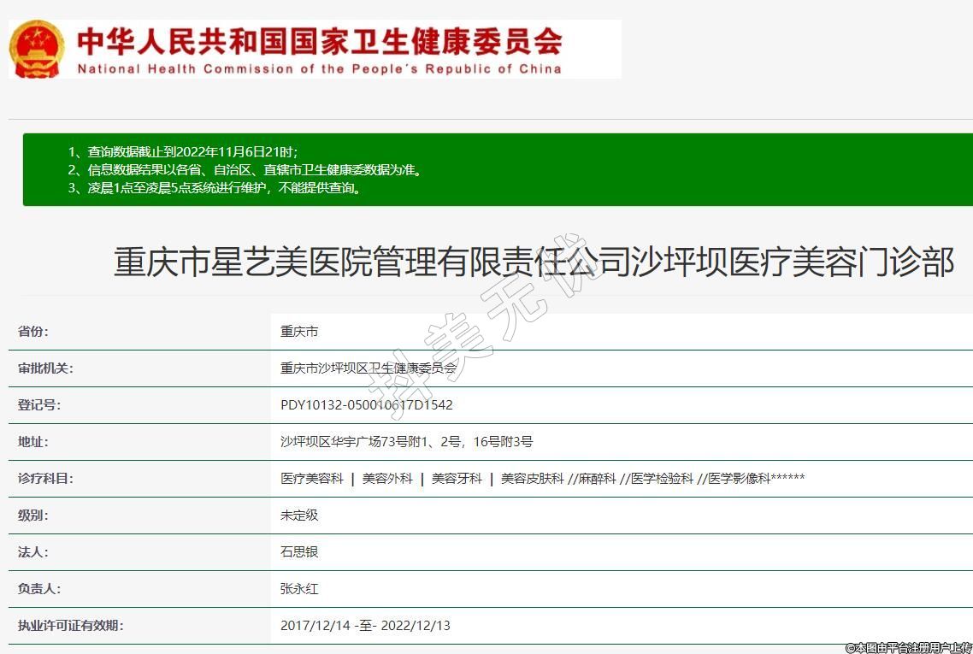Click 美容皮肤科 in the 诊疗科目 row
This screenshot has height=654, width=973.
click(x=533, y=479)
